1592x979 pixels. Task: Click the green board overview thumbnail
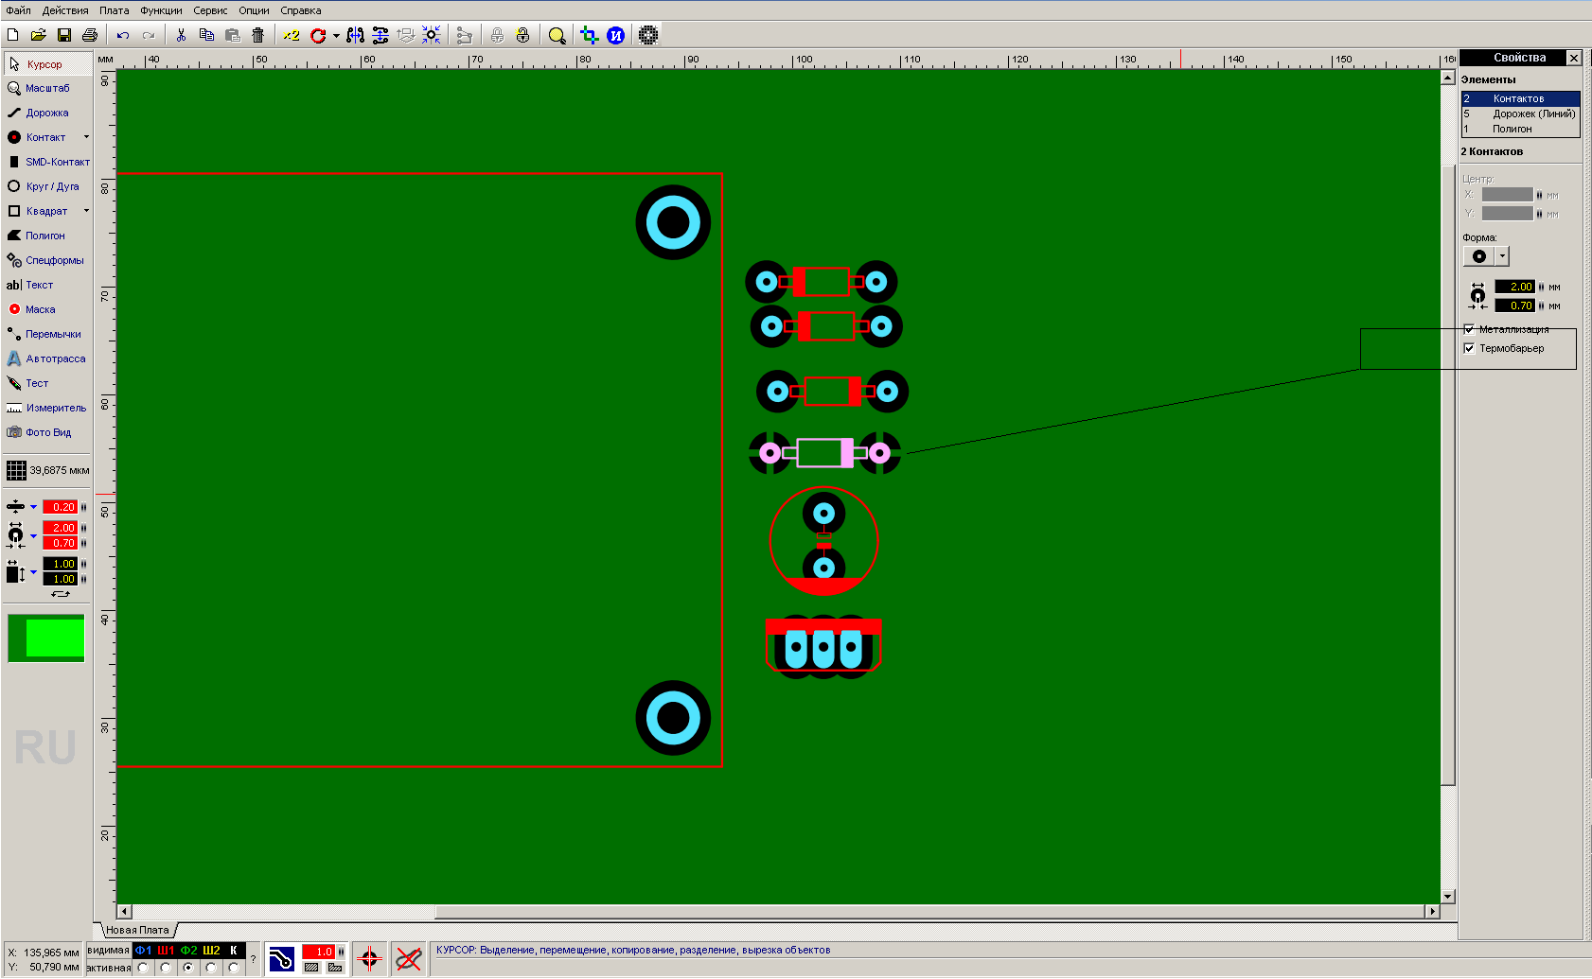[x=46, y=638]
